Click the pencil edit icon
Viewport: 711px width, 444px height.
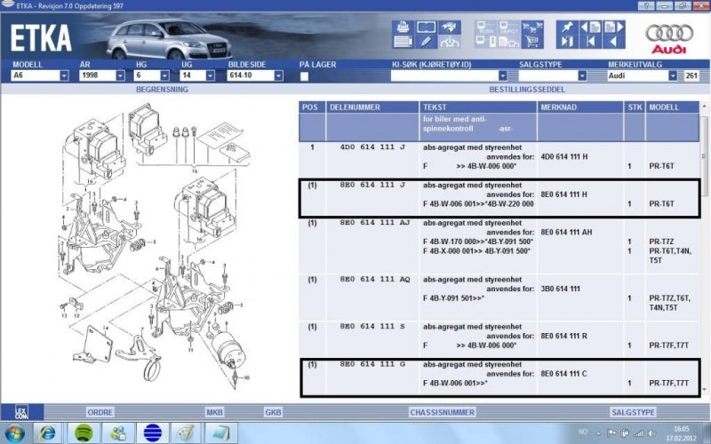pos(426,41)
